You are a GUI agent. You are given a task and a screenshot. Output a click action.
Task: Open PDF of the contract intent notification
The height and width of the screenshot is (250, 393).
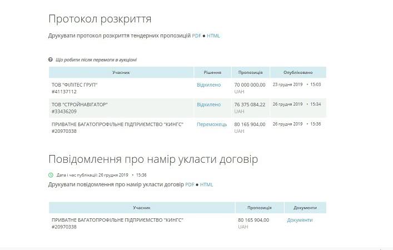(x=190, y=184)
